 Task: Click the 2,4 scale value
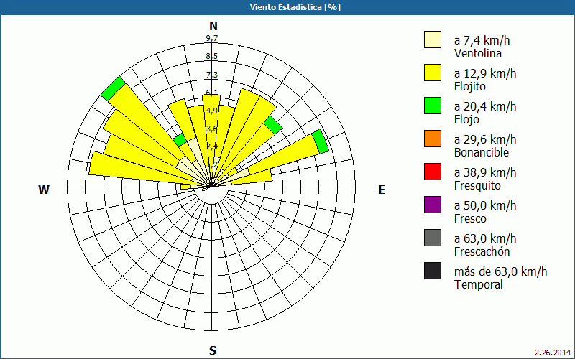coord(212,147)
